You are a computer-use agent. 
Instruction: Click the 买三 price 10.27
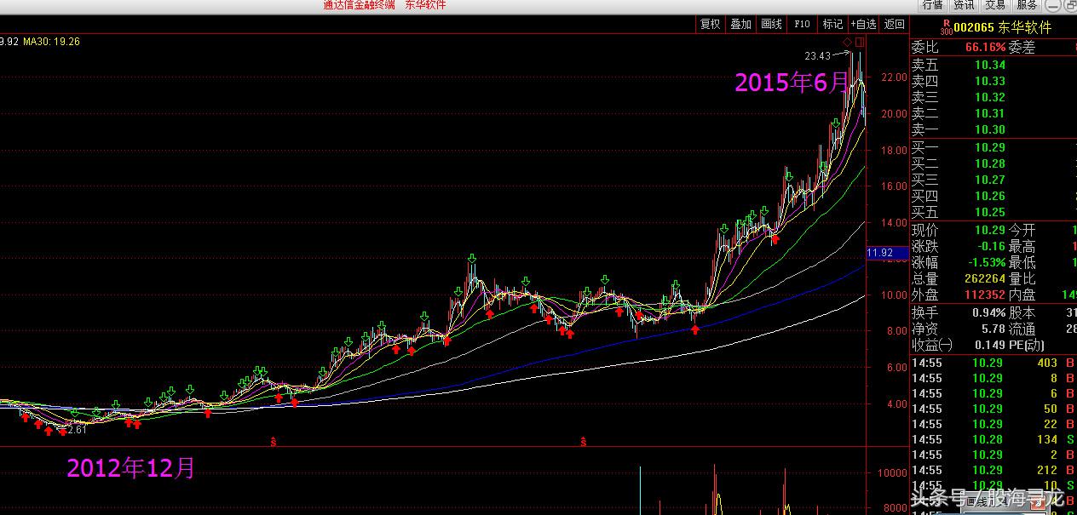point(989,180)
